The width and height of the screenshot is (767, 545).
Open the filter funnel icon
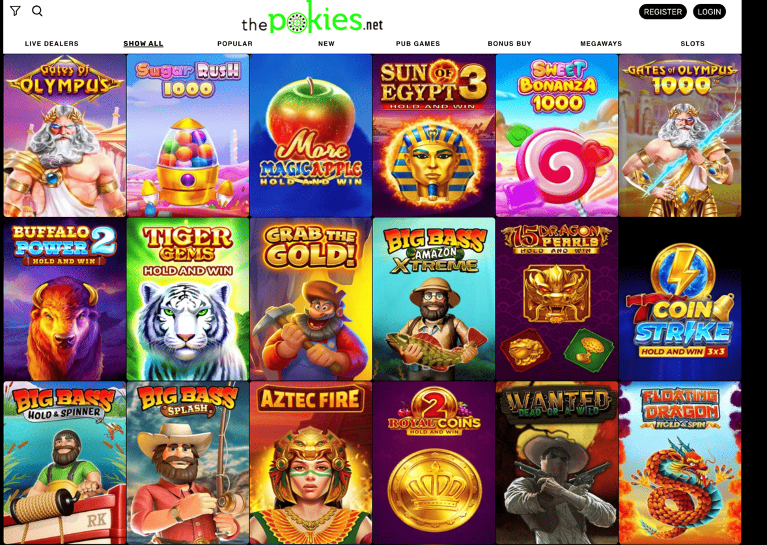15,11
